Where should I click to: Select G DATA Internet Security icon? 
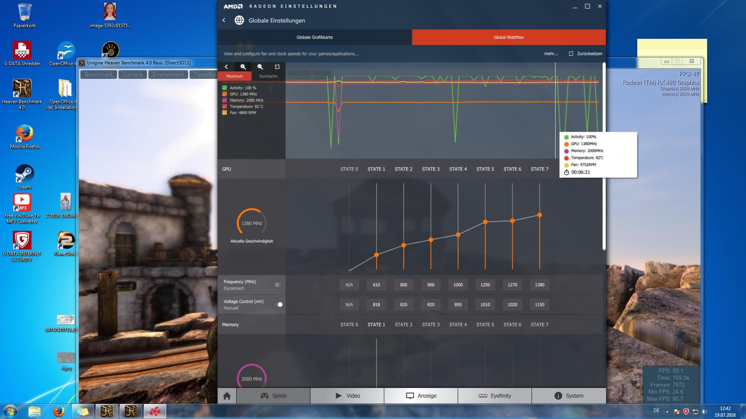22,247
